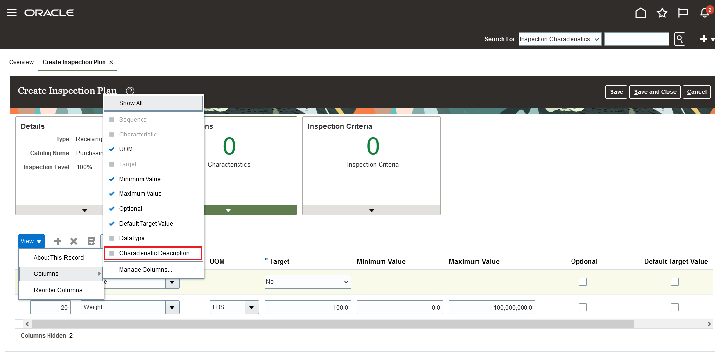This screenshot has height=363, width=715.
Task: Add a new row with plus icon
Action: point(58,241)
